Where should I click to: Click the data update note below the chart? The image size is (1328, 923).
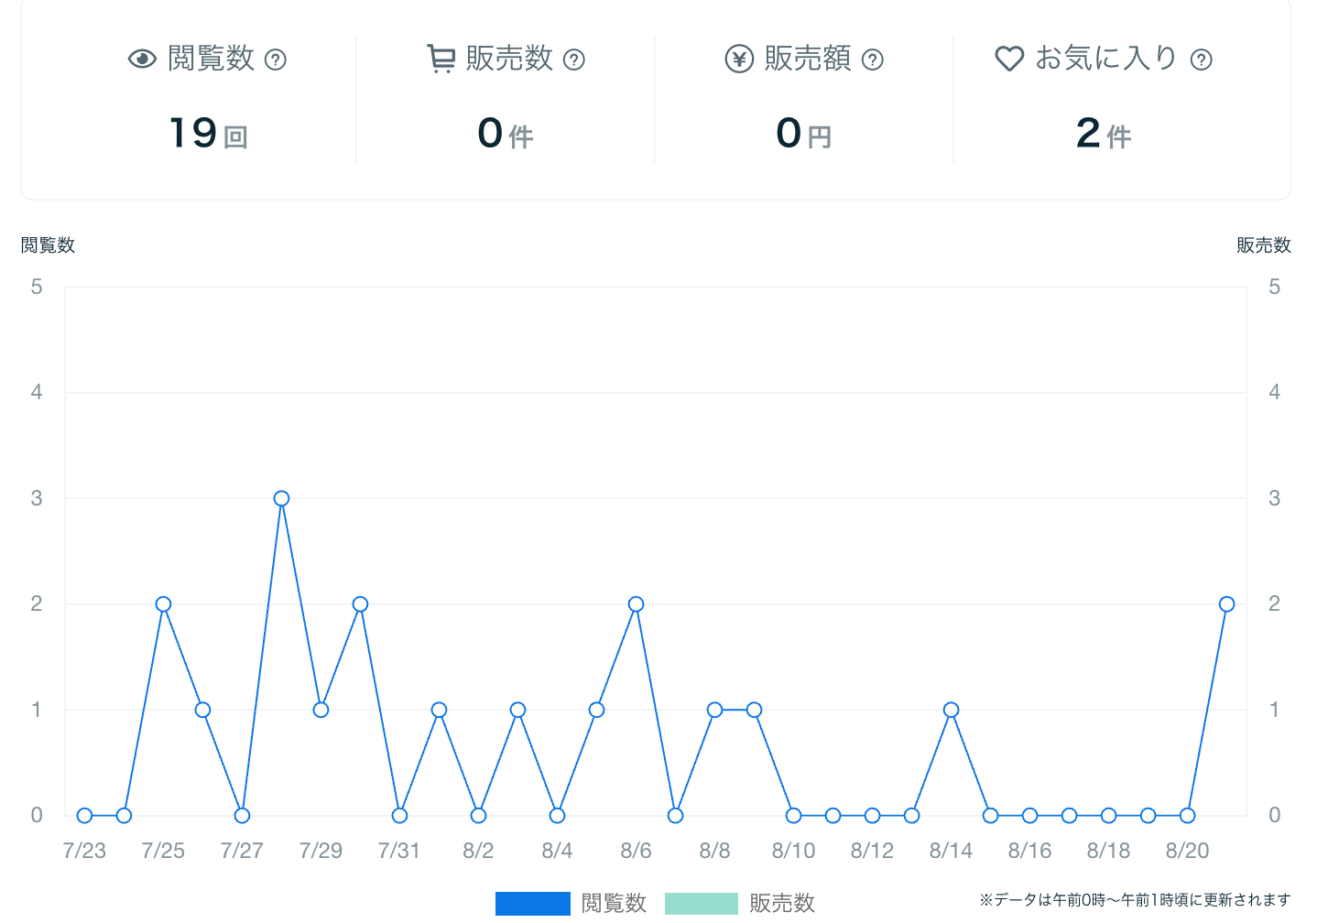(x=1135, y=900)
